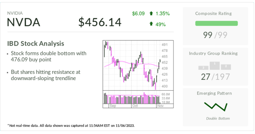Click the podium's number 2 block
Viewport: 255px width, 134px height.
pyautogui.click(x=226, y=67)
